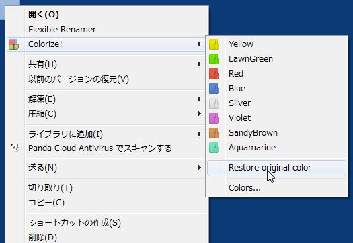Screen dimensions: 353x243
Task: Choose 開く(O) from the context menu
Action: click(x=107, y=15)
